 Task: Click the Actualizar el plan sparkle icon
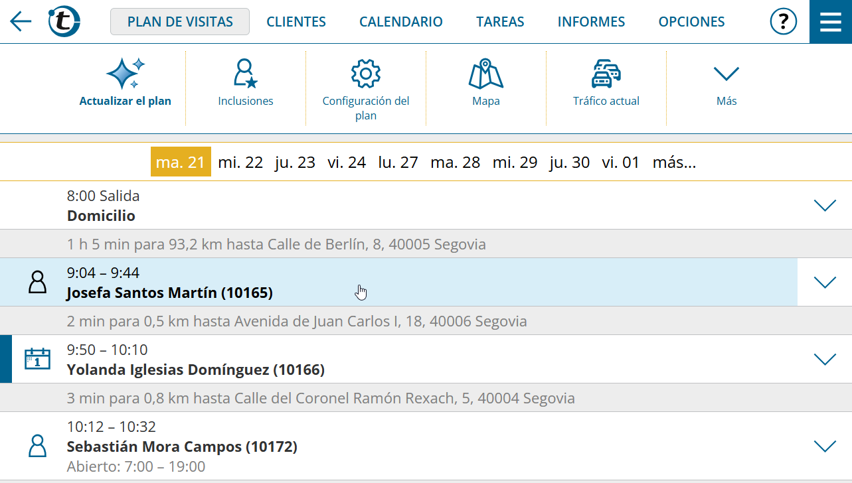tap(126, 74)
